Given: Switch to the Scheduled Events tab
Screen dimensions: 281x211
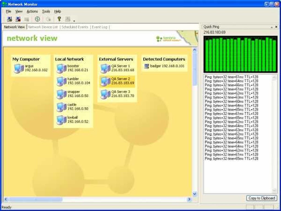Looking at the screenshot, I should (75, 27).
